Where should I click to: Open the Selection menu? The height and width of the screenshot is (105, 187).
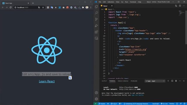(111, 2)
